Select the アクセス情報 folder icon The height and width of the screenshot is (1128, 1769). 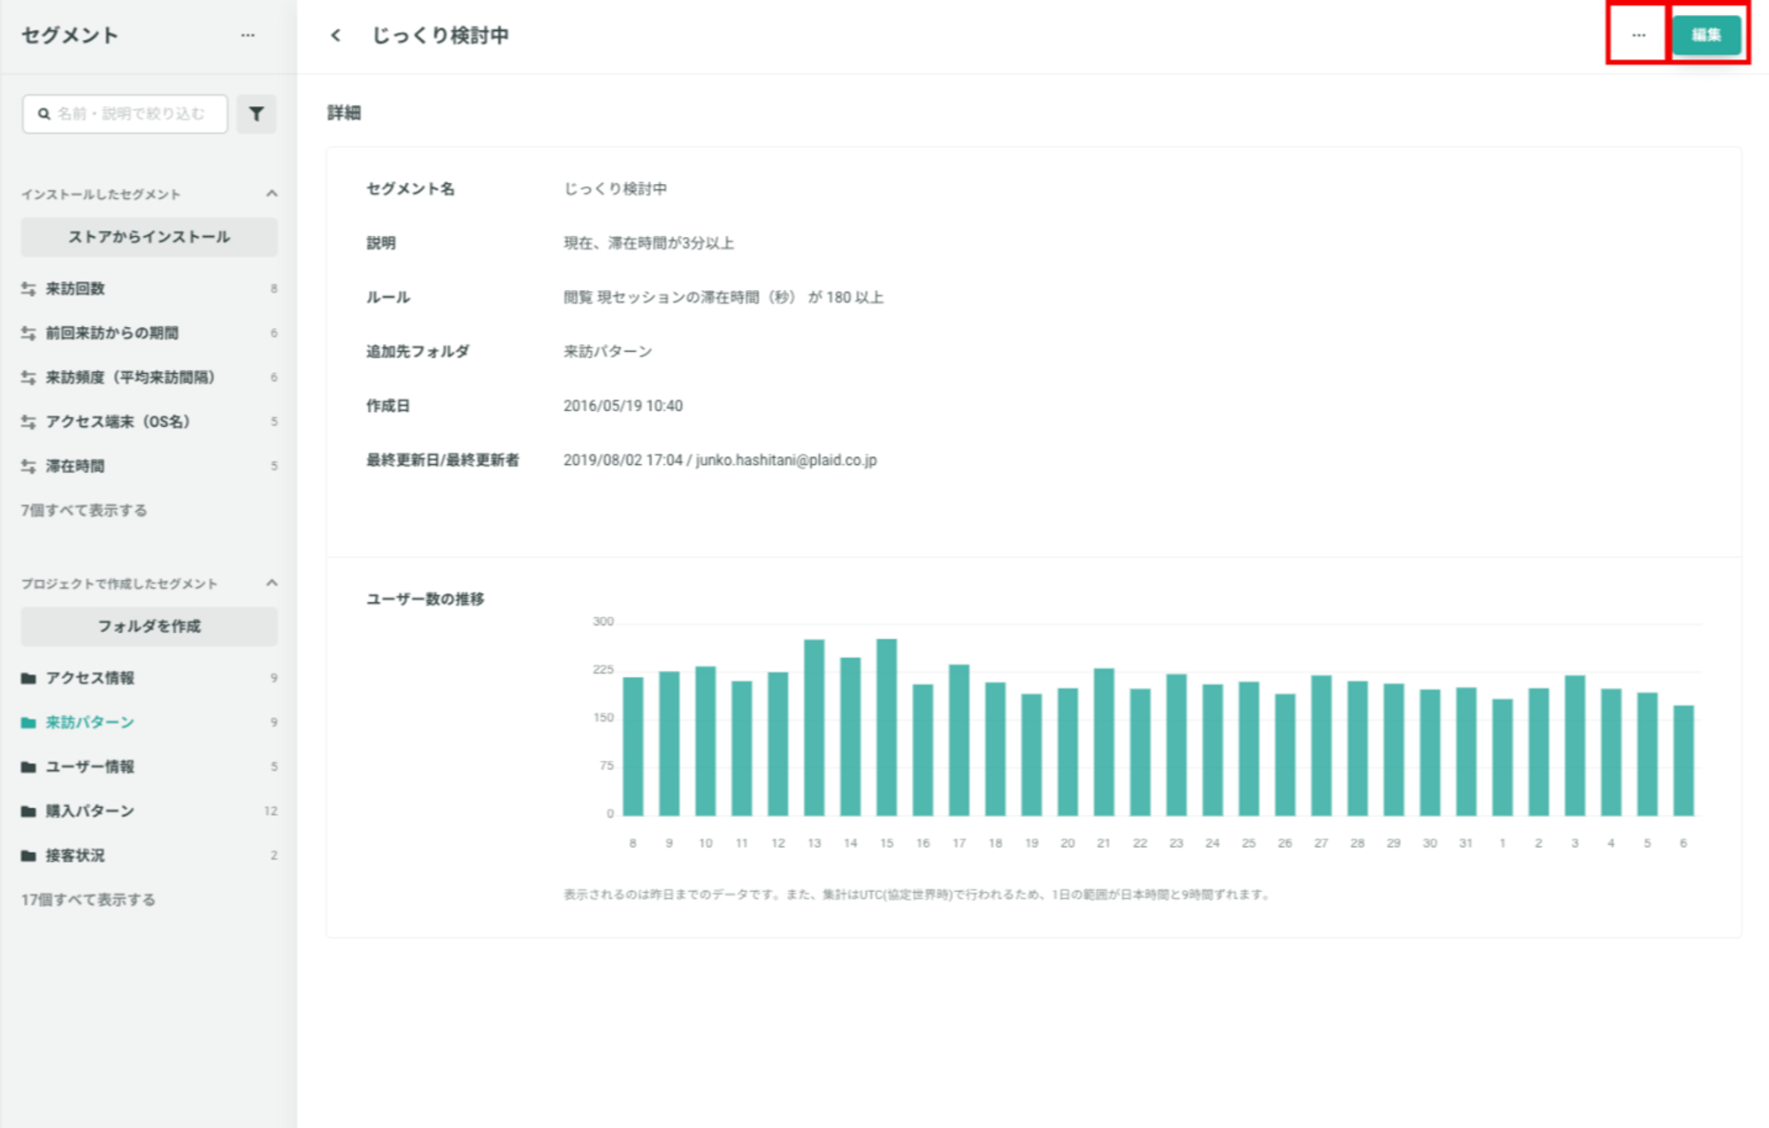click(x=28, y=679)
